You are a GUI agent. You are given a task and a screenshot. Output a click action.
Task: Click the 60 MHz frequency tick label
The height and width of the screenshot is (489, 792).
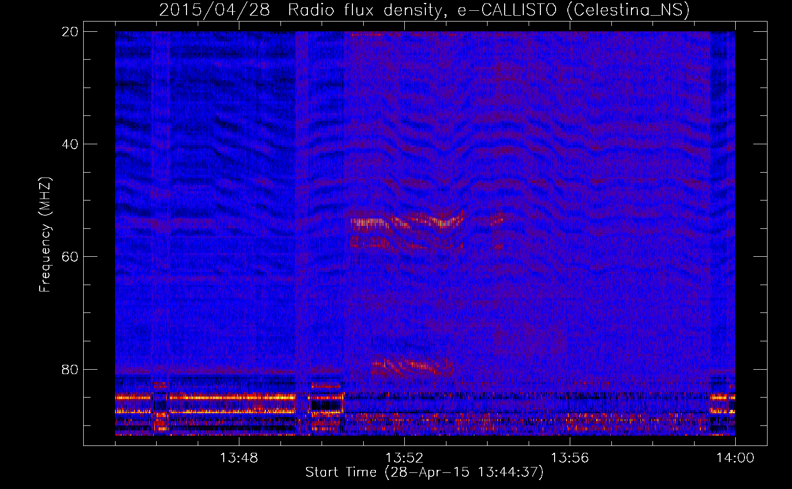click(x=70, y=257)
